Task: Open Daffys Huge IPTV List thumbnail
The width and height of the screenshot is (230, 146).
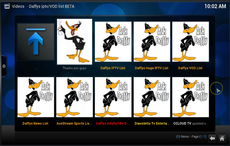Action: (x=152, y=42)
